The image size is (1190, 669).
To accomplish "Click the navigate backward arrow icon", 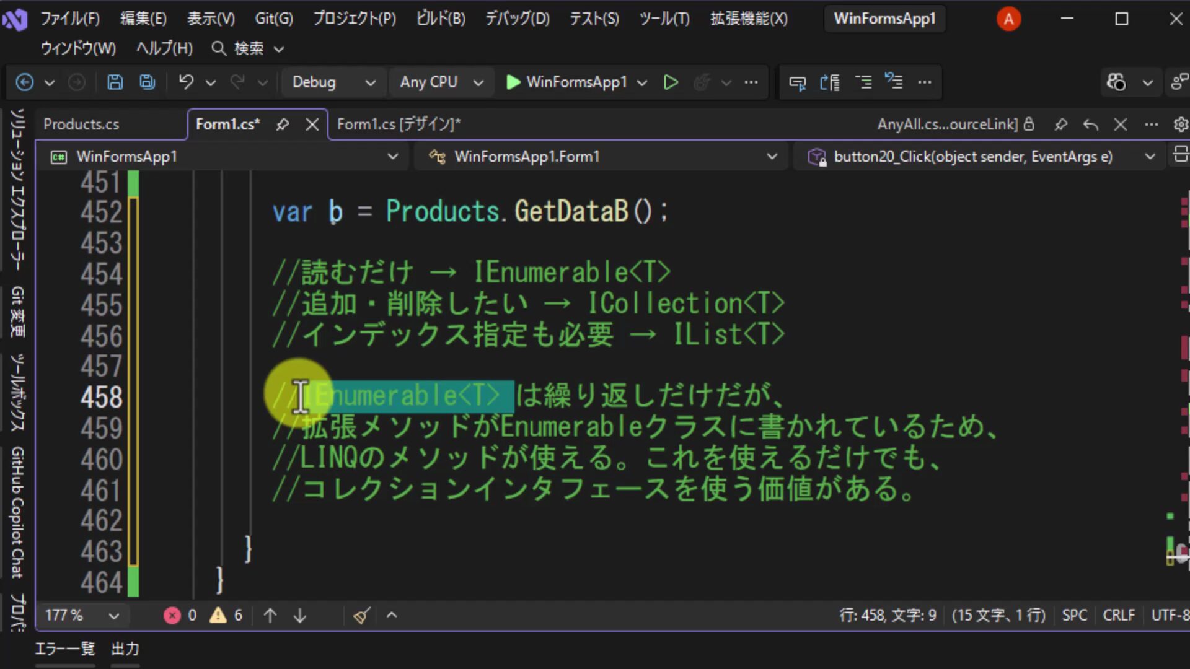I will [25, 82].
